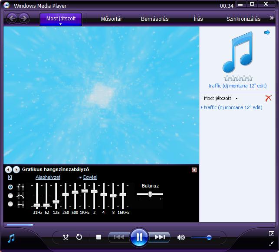
Task: Open the Egyéni preset dropdown
Action: click(88, 177)
